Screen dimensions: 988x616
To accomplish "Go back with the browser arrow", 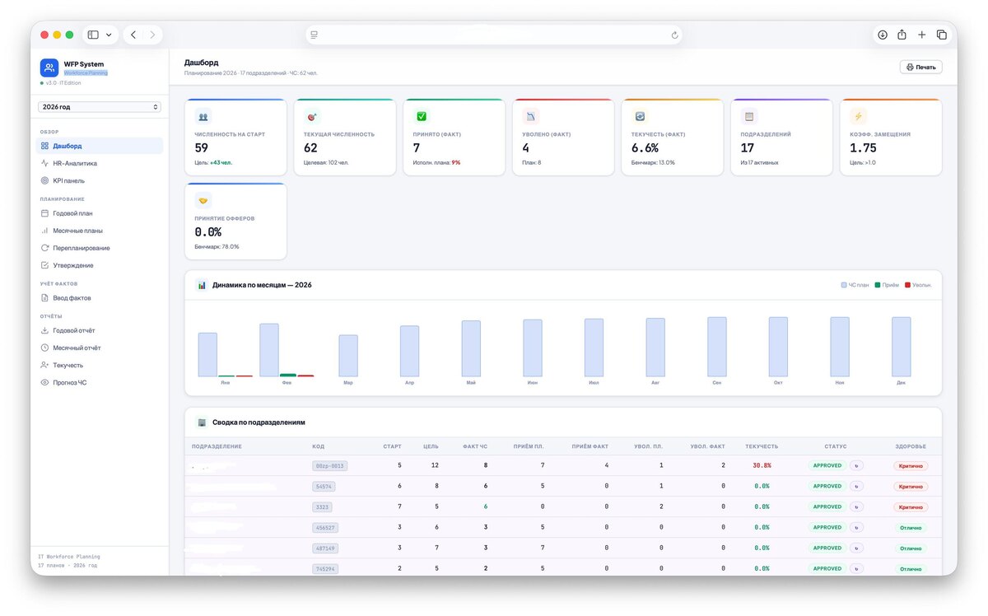I will (133, 35).
